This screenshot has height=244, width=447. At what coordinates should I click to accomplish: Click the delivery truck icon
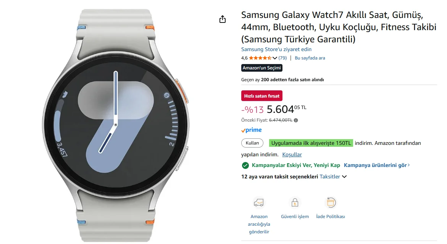pyautogui.click(x=259, y=202)
